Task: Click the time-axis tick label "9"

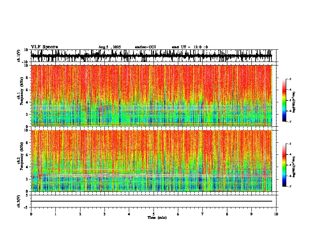Action: (251, 214)
